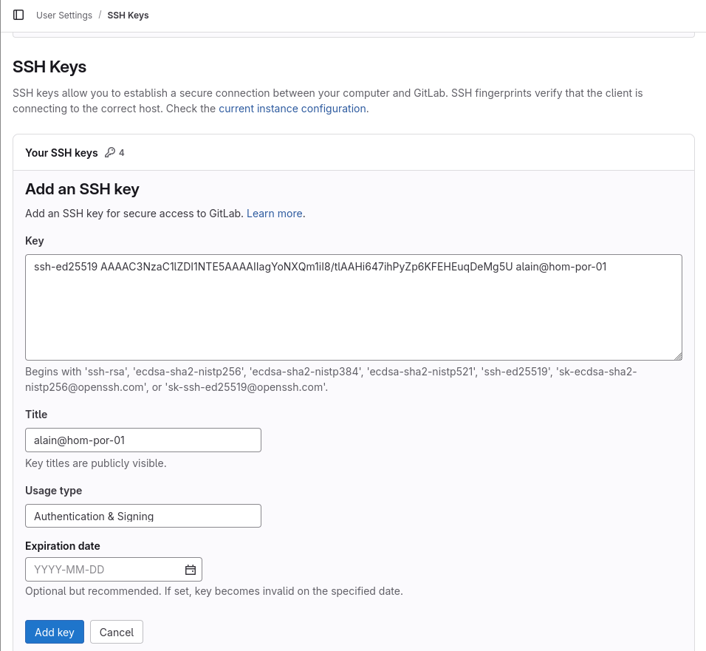Click the Usage type label
This screenshot has width=706, height=651.
pos(53,491)
